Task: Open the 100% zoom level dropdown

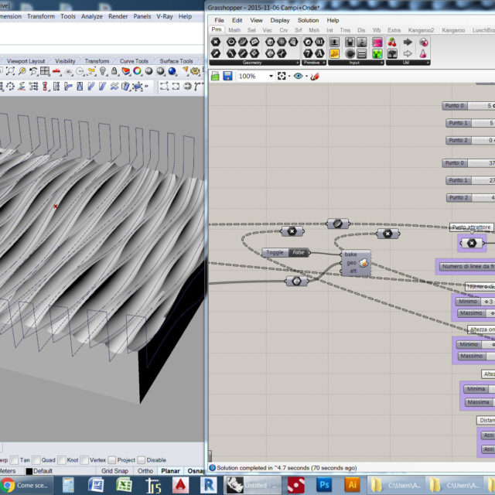Action: [271, 76]
